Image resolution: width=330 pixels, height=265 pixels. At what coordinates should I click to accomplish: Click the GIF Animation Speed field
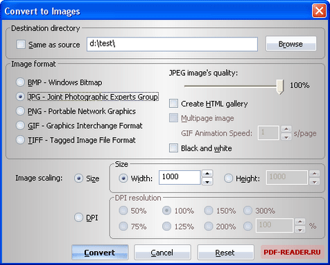pos(268,133)
